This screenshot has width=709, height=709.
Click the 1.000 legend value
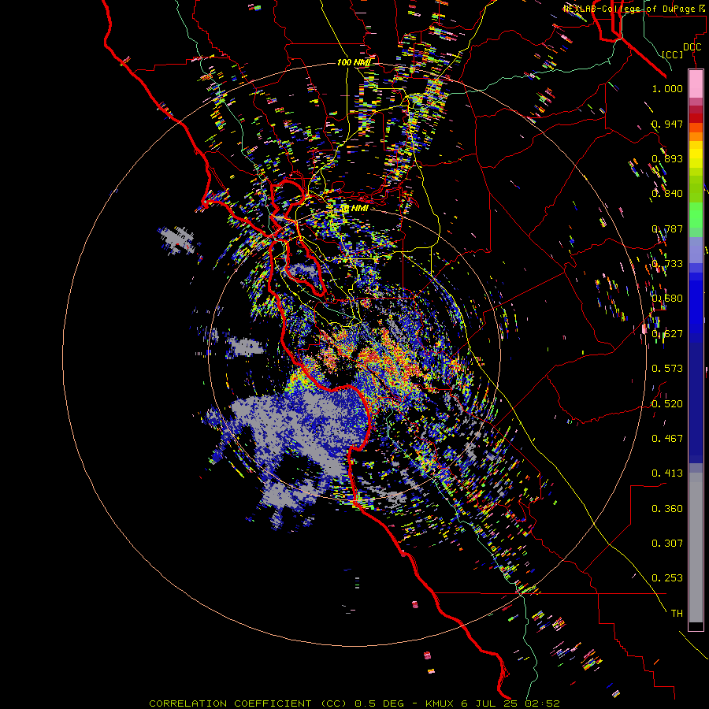pos(667,88)
